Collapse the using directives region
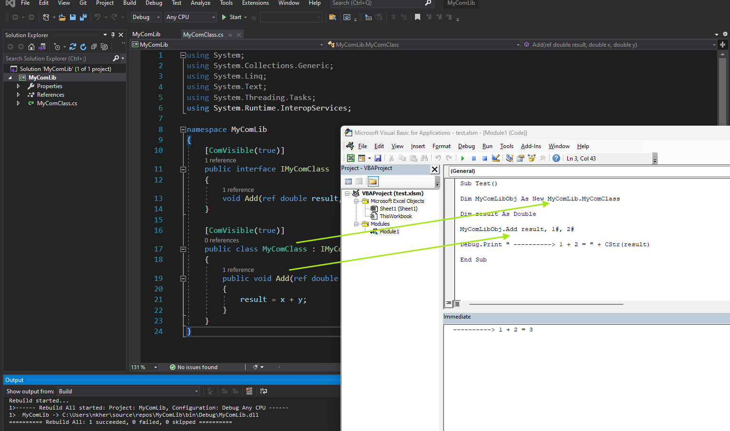 click(x=183, y=55)
